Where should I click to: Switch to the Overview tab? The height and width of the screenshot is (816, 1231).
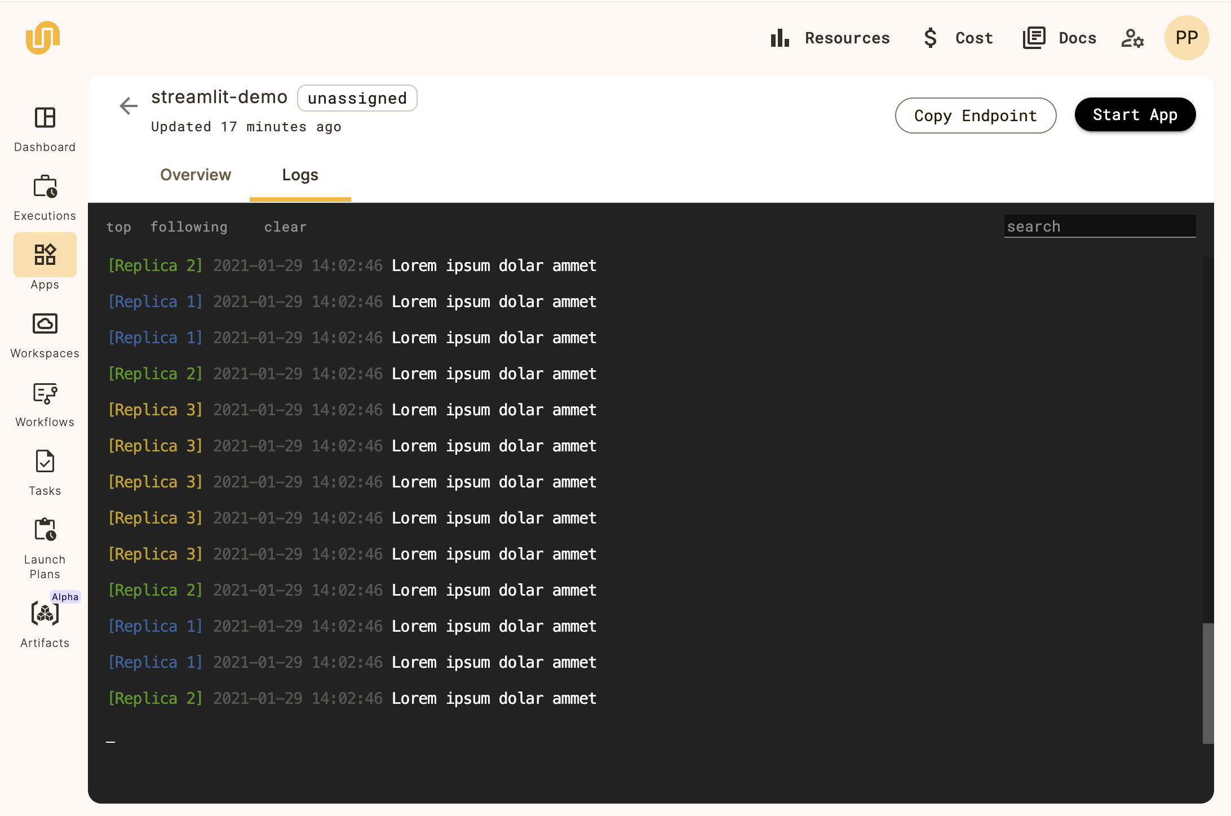click(x=196, y=174)
